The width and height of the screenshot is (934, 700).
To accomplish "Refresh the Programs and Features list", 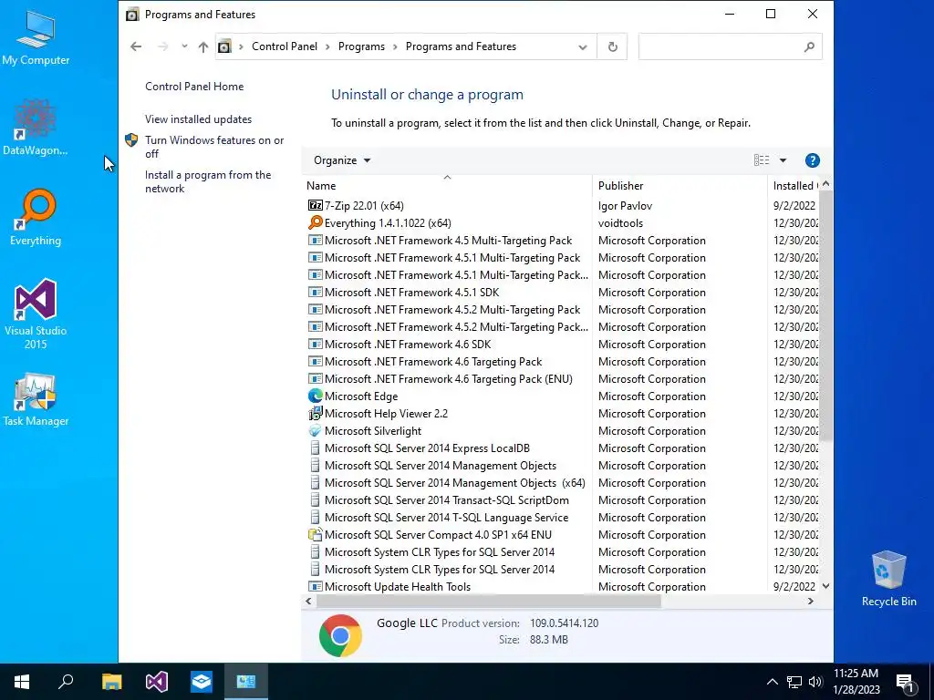I will click(x=612, y=46).
